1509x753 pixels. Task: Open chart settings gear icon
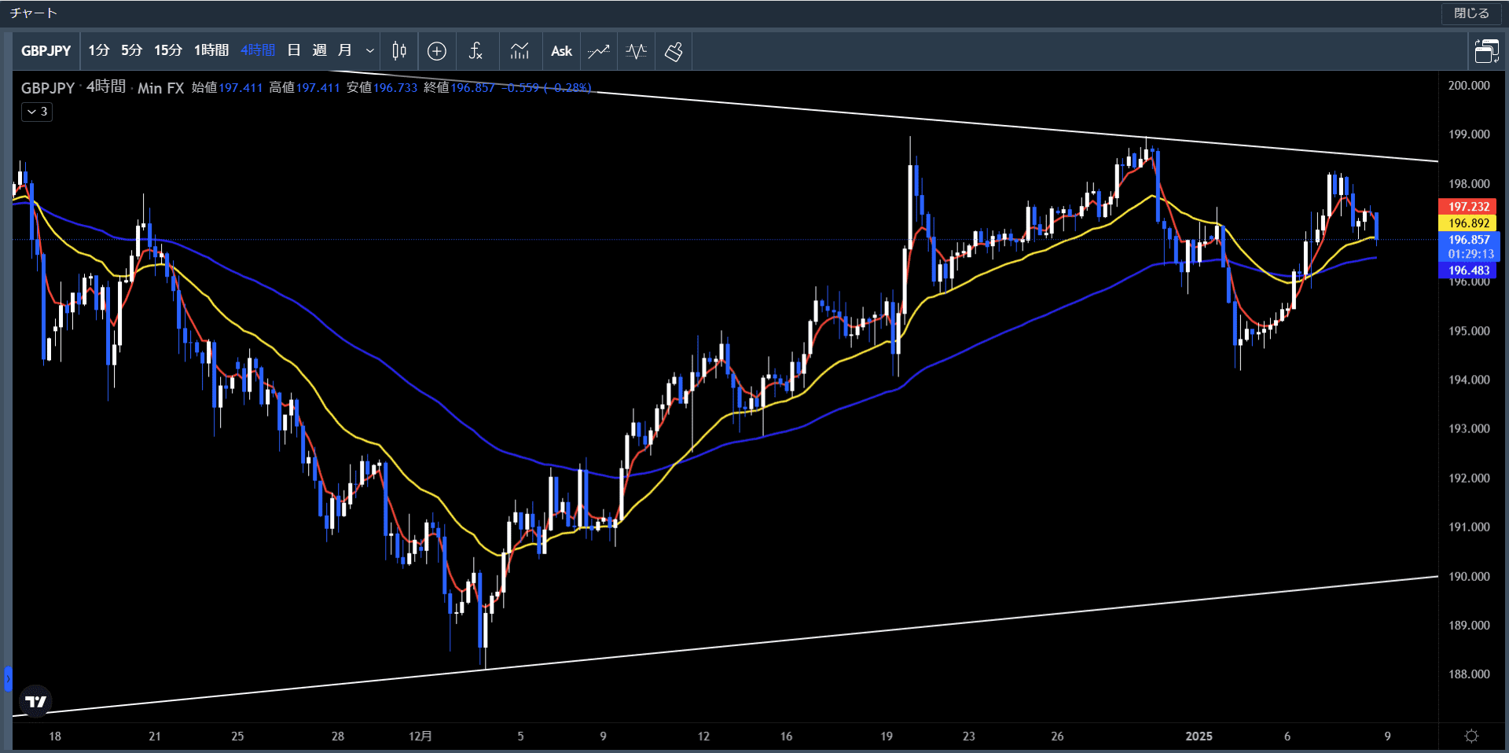pos(1472,736)
